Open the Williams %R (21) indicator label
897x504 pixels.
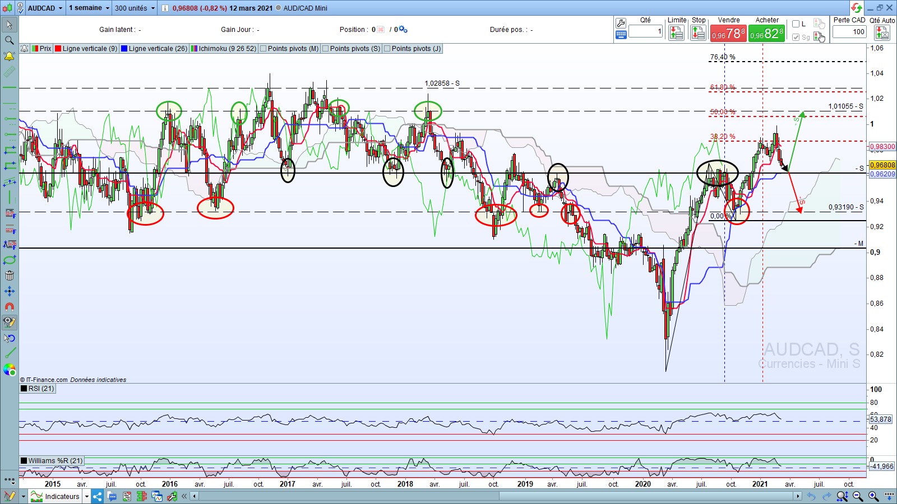click(52, 461)
